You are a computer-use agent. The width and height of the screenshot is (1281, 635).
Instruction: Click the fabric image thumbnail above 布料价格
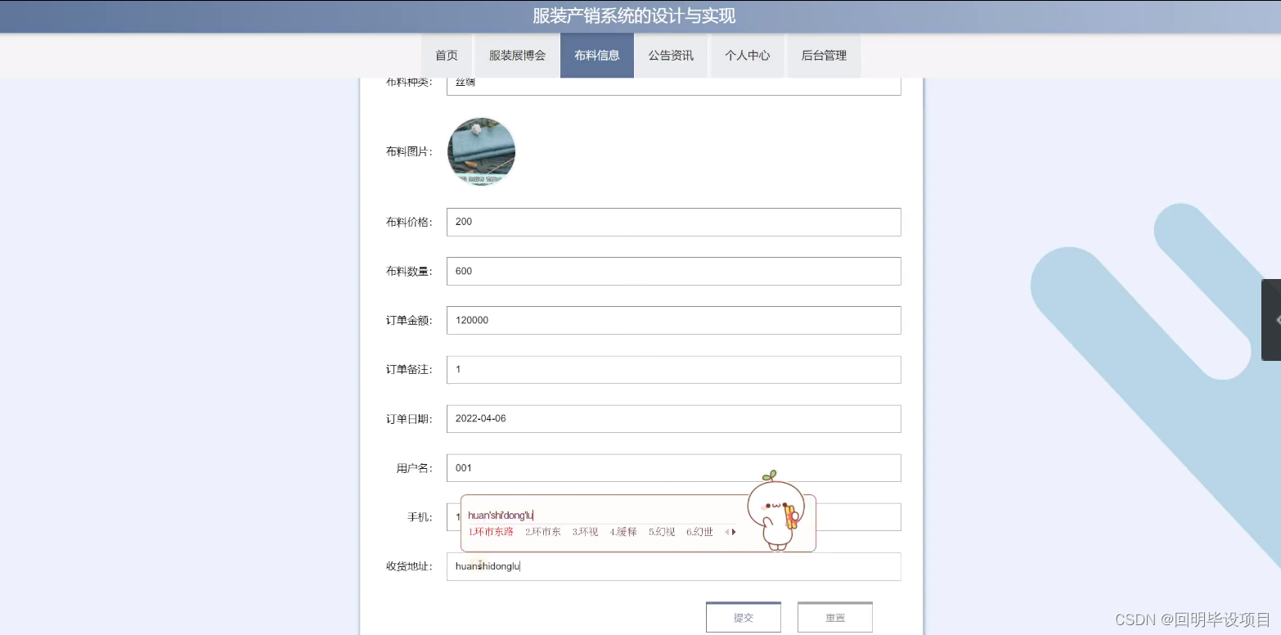pyautogui.click(x=481, y=151)
